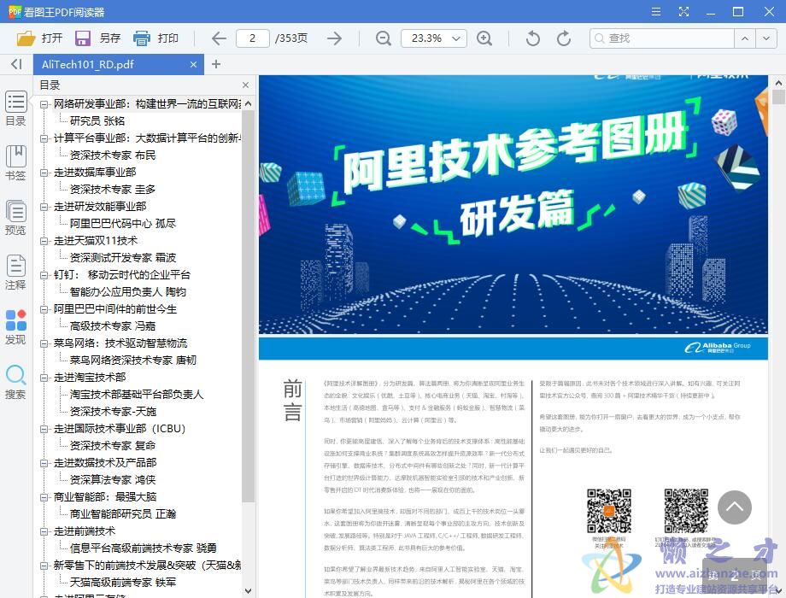Open outline heading 走进国际技术事业部 (ICBU)
Image resolution: width=786 pixels, height=598 pixels.
point(120,429)
